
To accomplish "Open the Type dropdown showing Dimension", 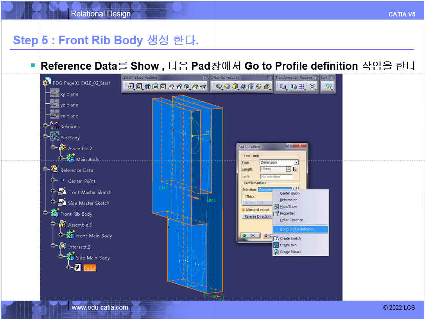I will (x=296, y=162).
